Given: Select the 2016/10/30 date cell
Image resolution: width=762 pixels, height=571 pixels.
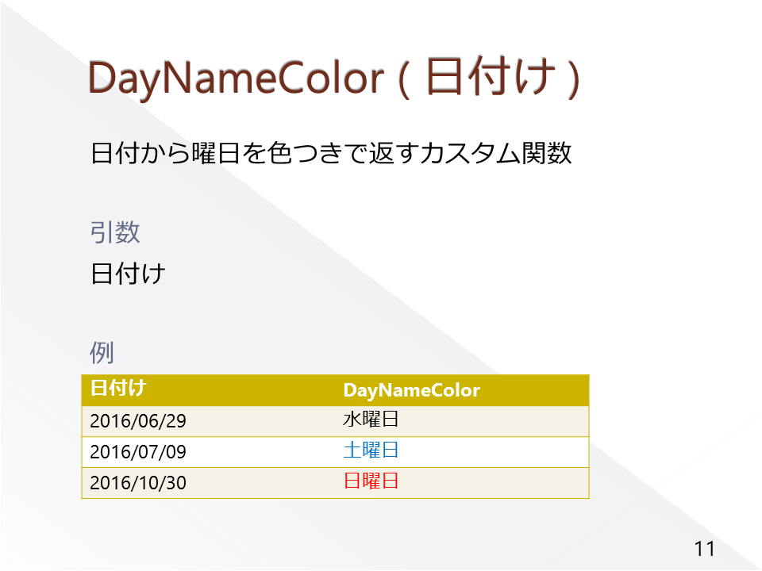Looking at the screenshot, I should [138, 483].
